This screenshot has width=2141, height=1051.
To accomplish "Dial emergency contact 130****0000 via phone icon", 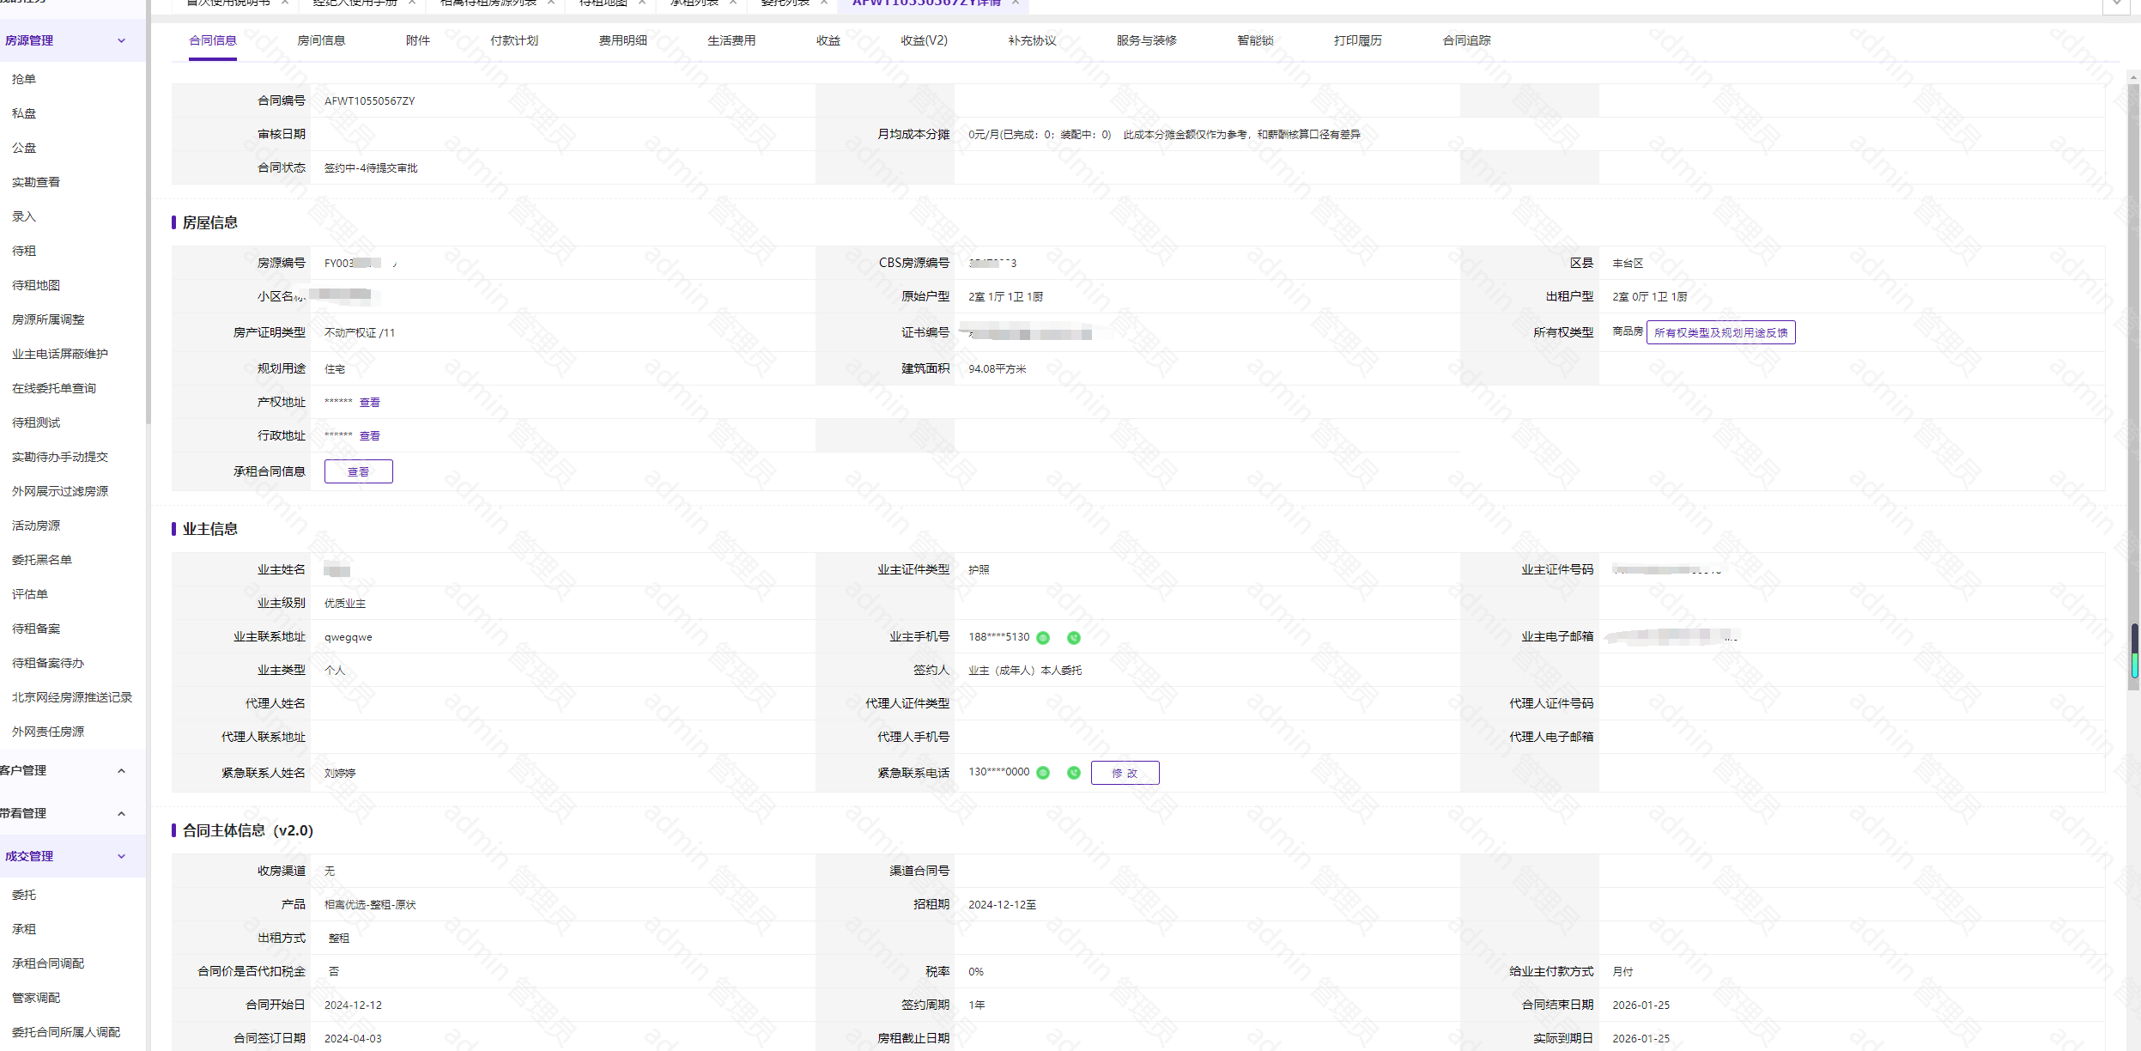I will pyautogui.click(x=1073, y=772).
